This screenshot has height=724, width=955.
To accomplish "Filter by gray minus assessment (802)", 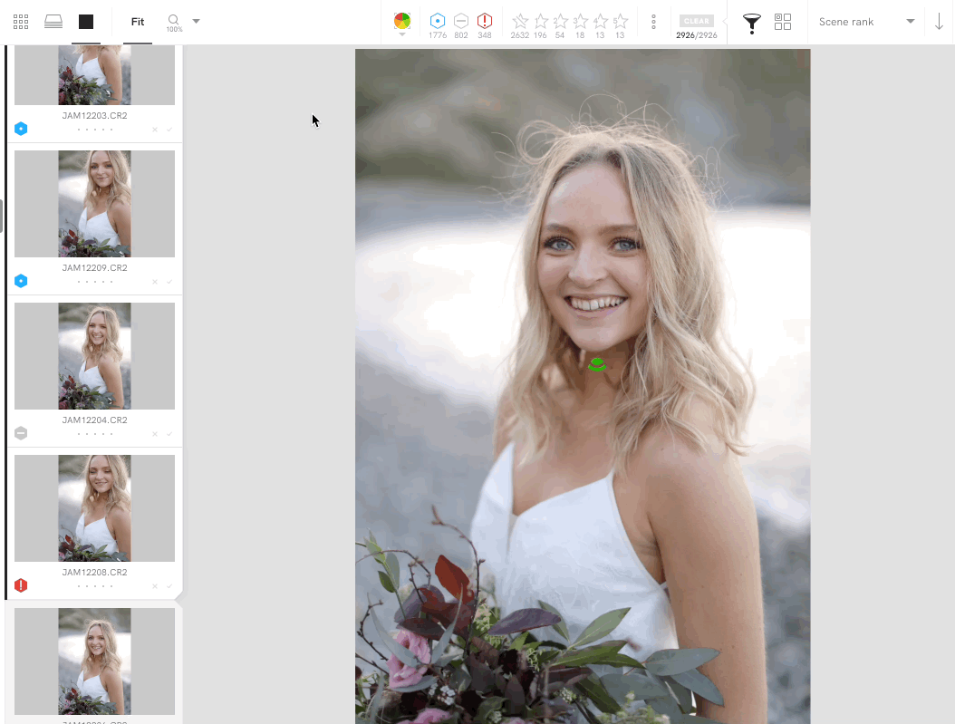I will pos(461,21).
